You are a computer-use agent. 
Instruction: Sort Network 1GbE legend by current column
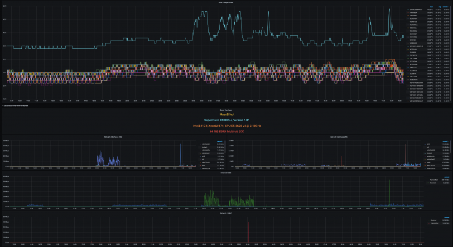coord(447,177)
